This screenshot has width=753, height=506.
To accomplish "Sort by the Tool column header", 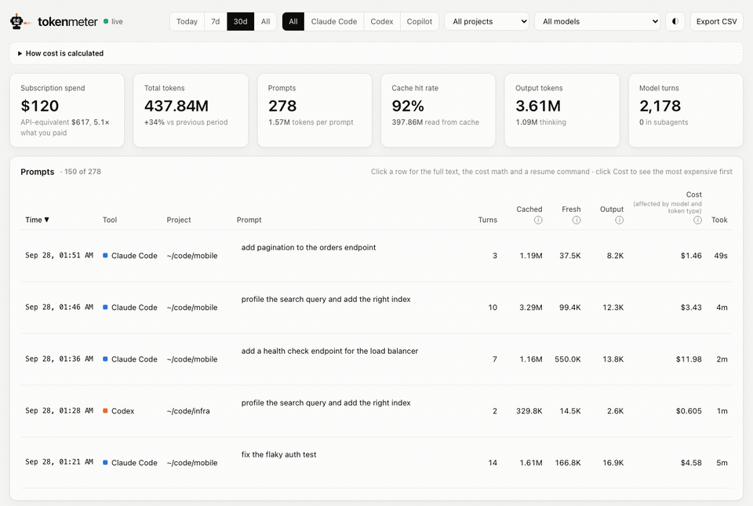I will (x=110, y=220).
